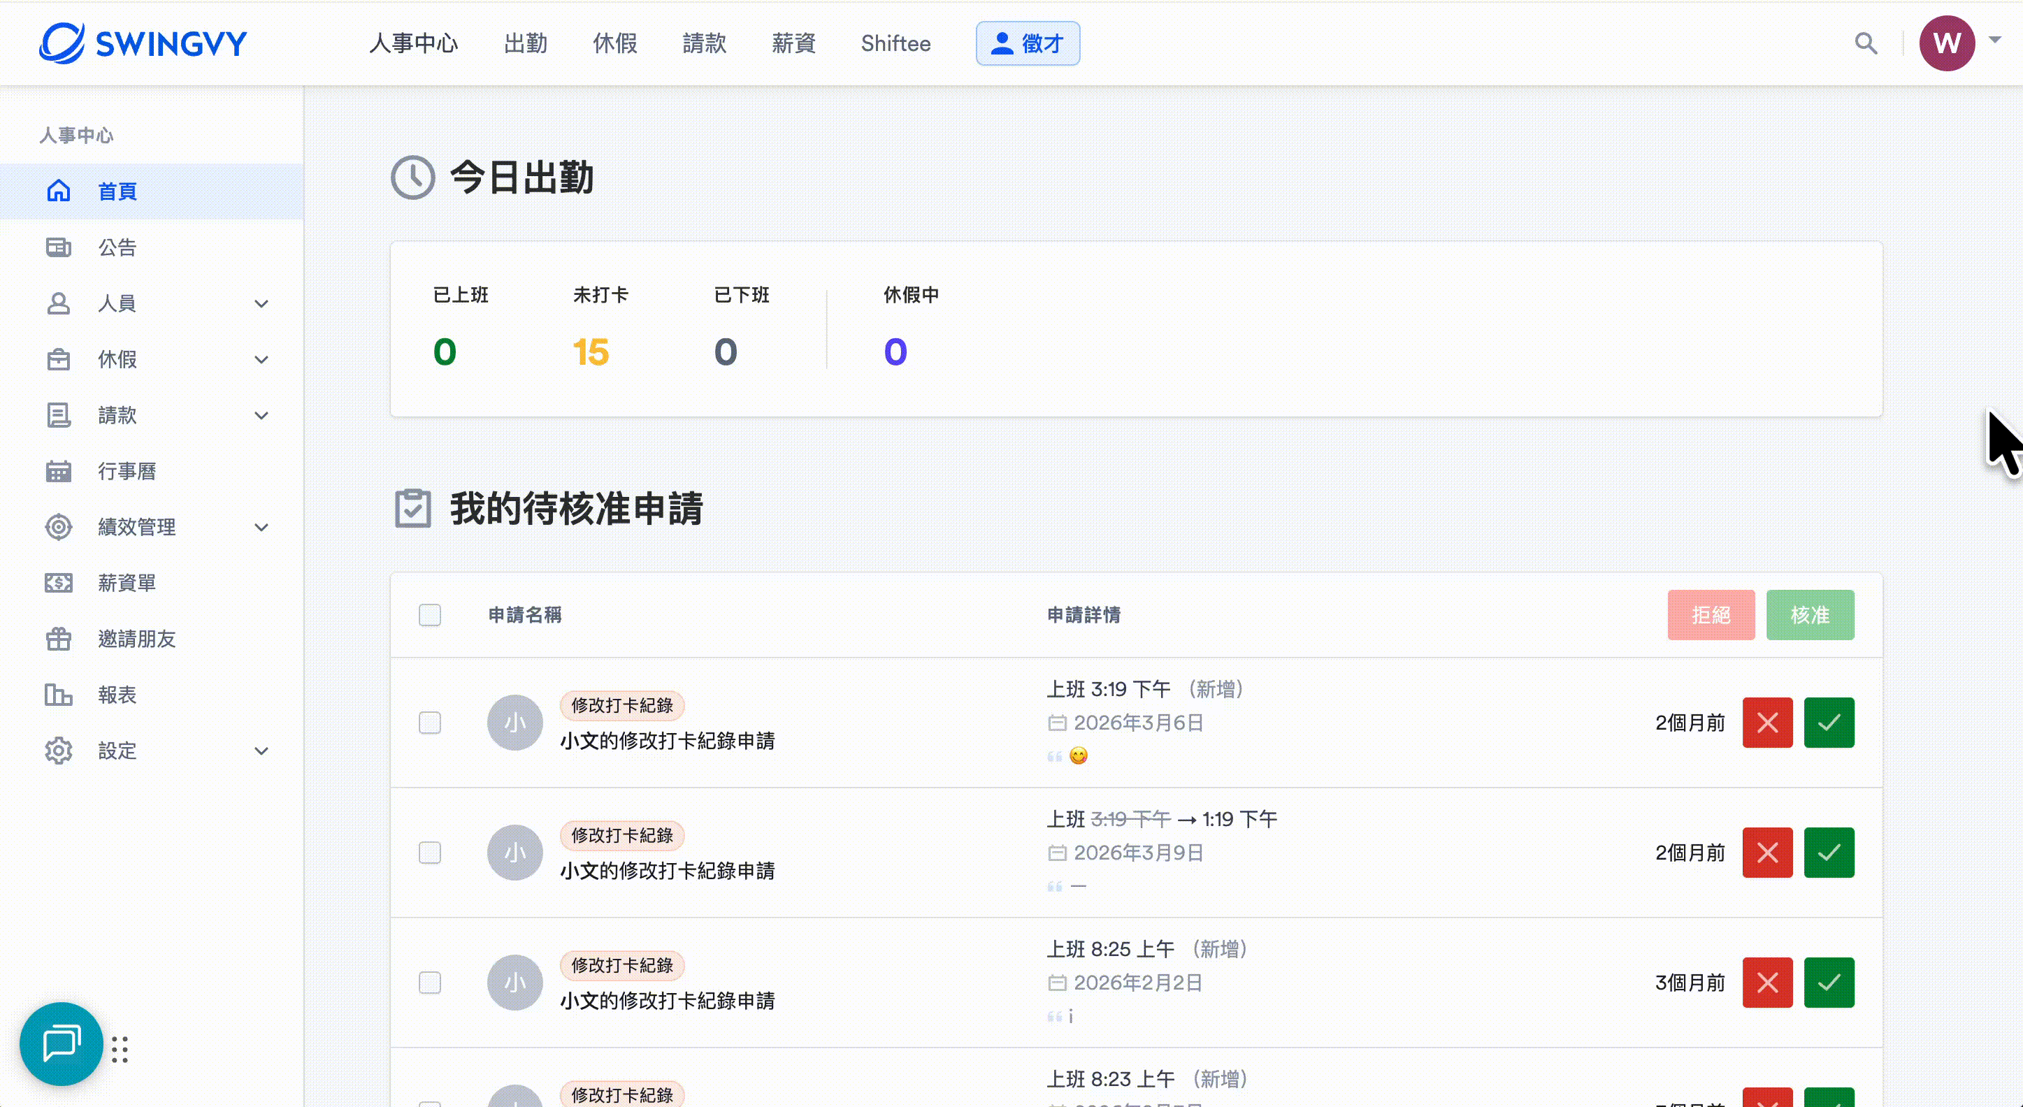The width and height of the screenshot is (2023, 1107).
Task: Click the 修改打卡紀錄 tag on 3月6日 request
Action: click(x=622, y=705)
